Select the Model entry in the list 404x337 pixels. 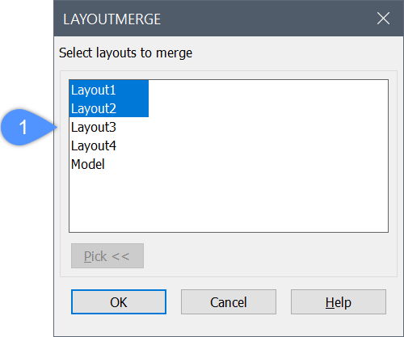87,164
